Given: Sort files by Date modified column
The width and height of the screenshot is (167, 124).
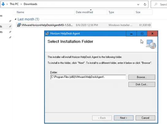Looking at the screenshot, I should [x=84, y=12].
